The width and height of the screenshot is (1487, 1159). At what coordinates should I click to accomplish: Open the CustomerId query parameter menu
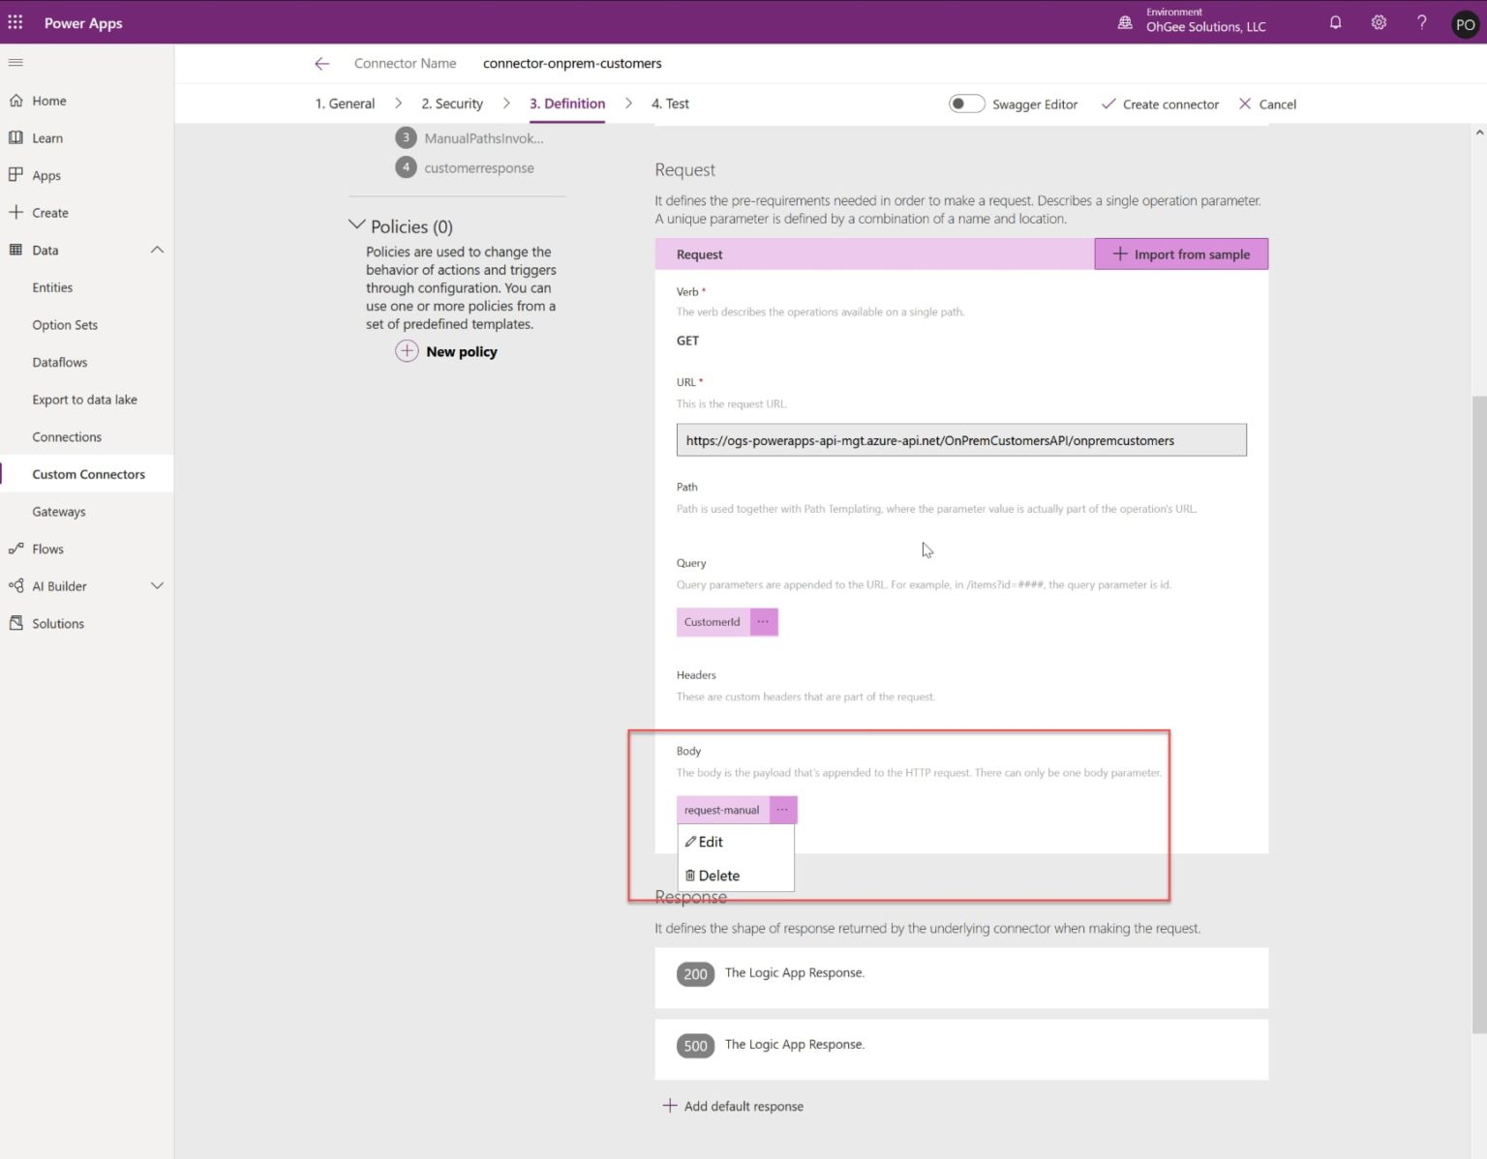(764, 622)
